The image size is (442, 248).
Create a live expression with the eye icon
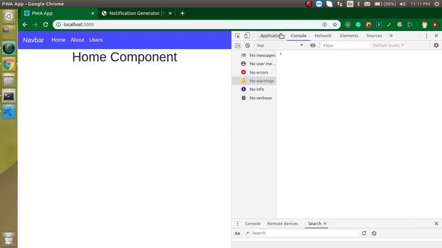[313, 45]
